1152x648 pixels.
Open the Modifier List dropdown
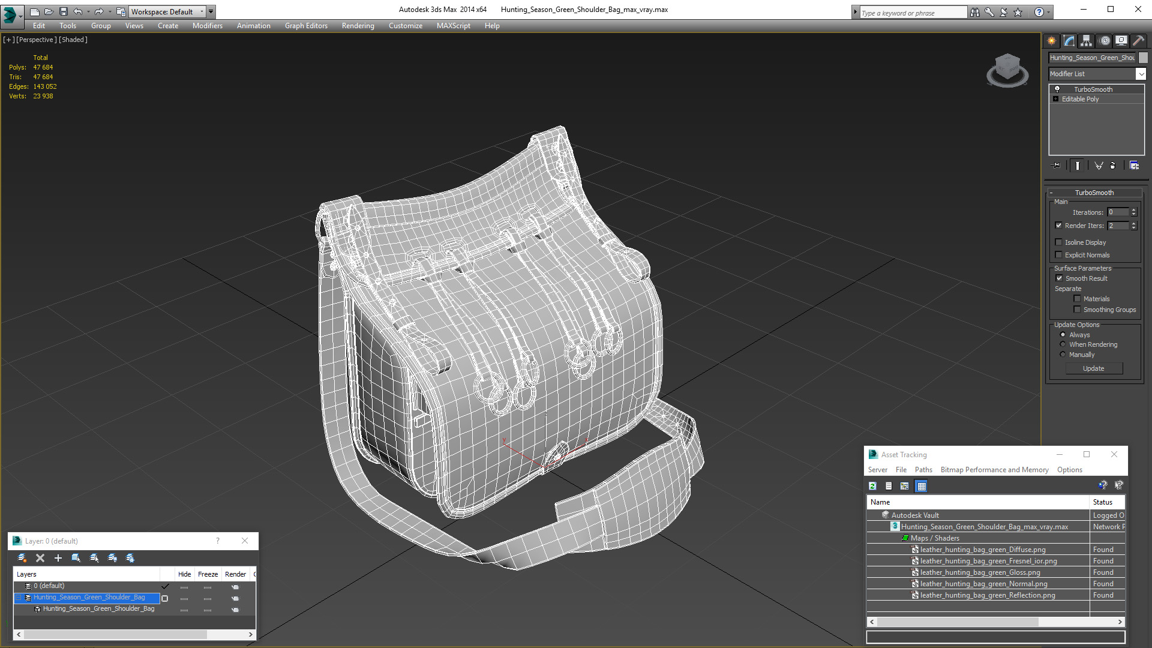click(x=1140, y=74)
